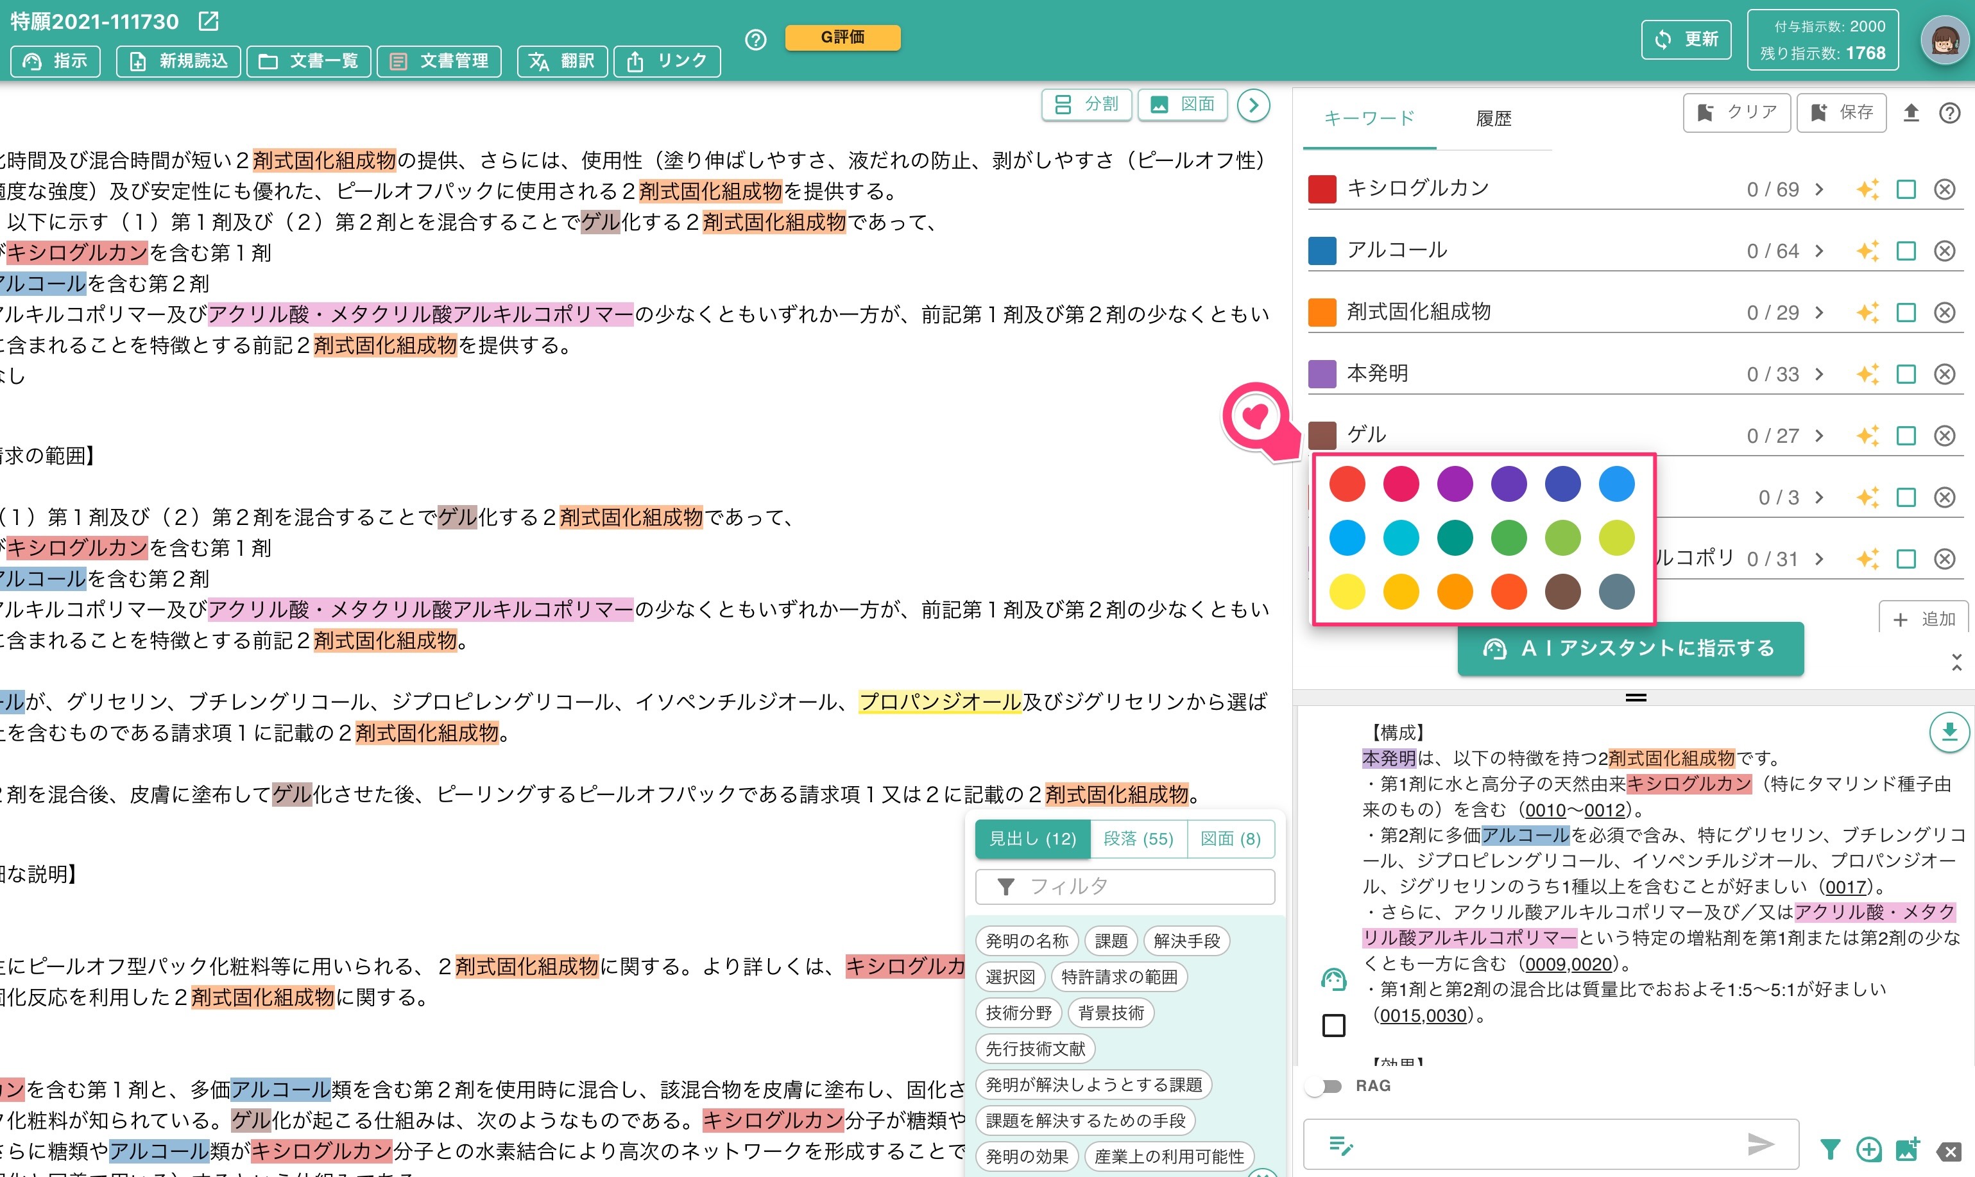
Task: Check the 本発明 keyword checkbox
Action: pos(1906,374)
